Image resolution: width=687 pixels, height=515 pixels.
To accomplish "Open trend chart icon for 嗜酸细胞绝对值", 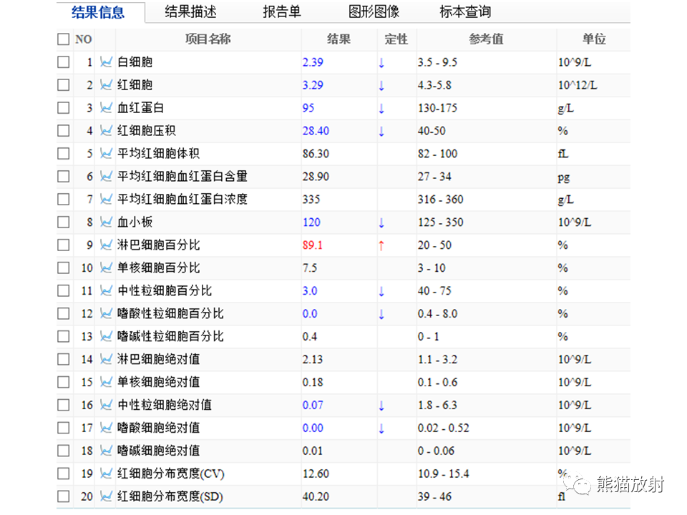I will click(106, 428).
